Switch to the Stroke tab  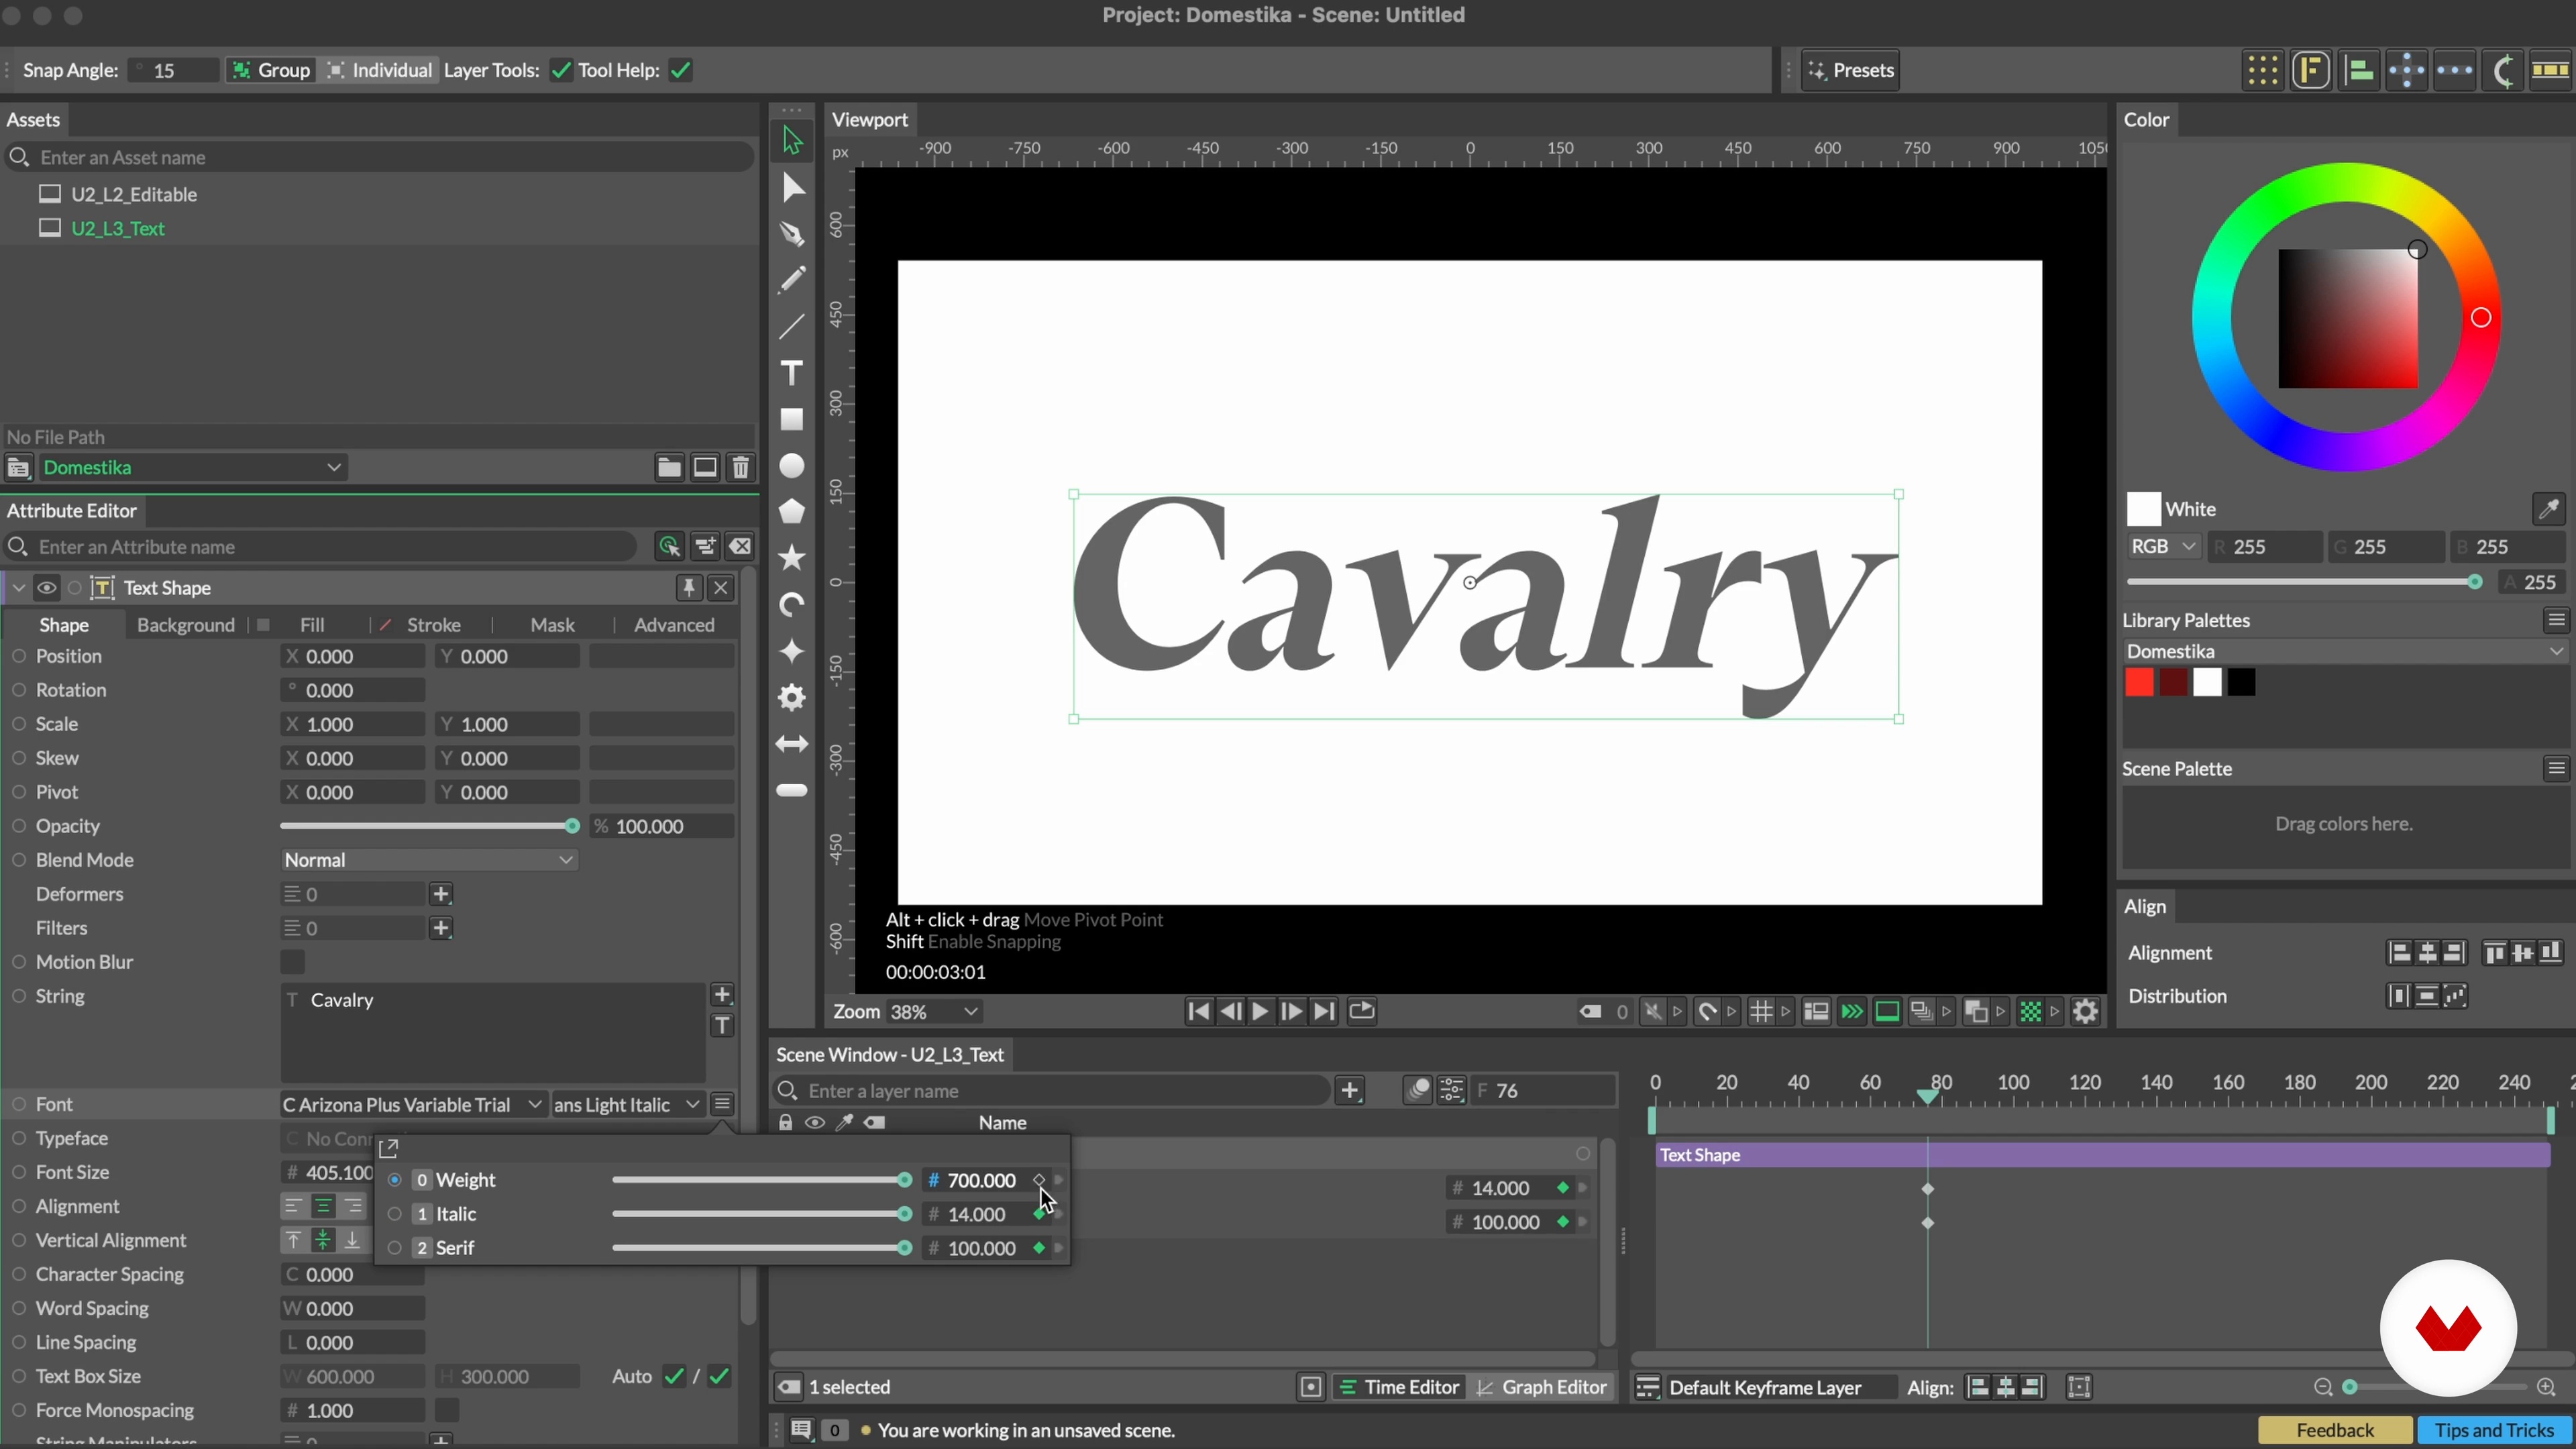434,625
